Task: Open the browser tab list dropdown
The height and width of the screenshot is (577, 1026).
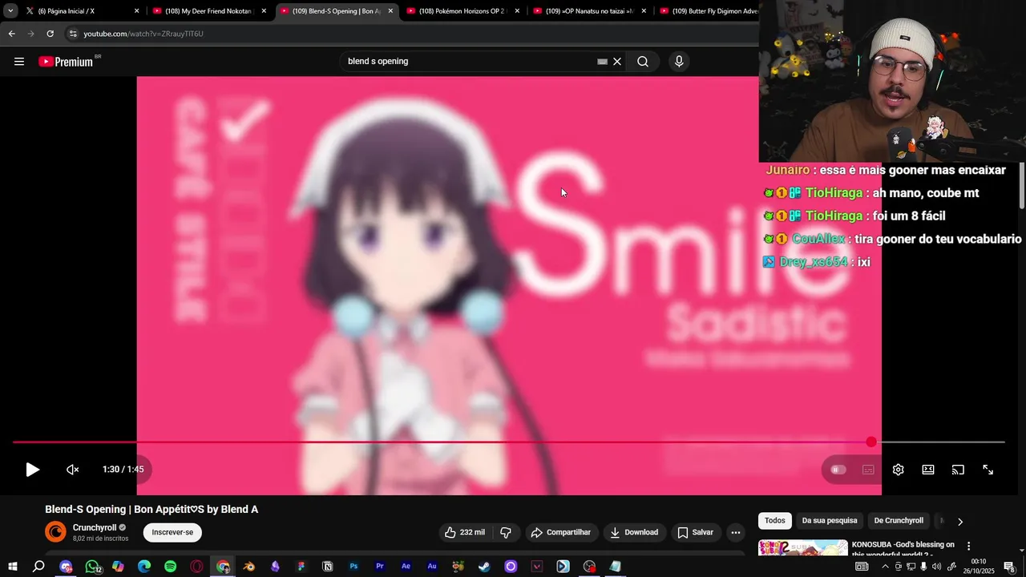Action: [10, 11]
